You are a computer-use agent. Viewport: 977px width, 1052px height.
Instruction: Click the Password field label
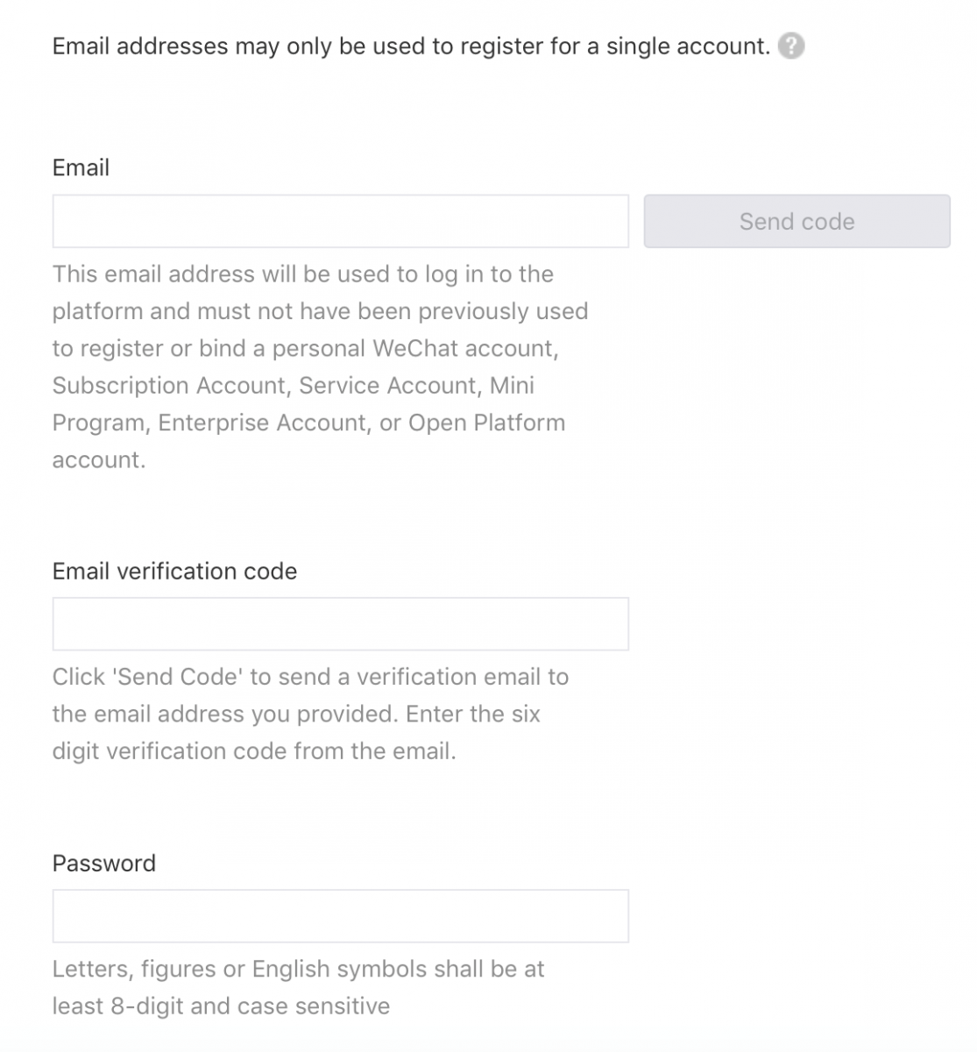pyautogui.click(x=103, y=864)
